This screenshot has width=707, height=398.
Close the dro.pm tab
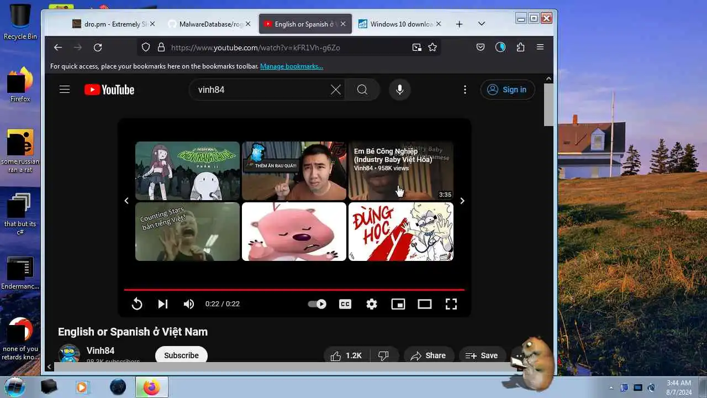tap(152, 24)
